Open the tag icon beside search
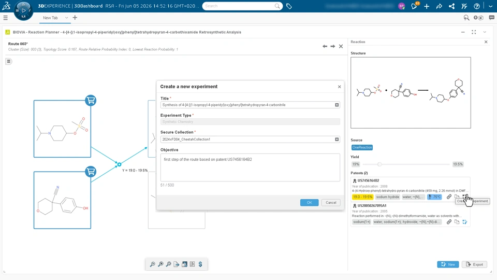 pos(289,6)
